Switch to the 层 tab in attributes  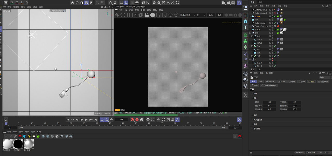click(260, 70)
